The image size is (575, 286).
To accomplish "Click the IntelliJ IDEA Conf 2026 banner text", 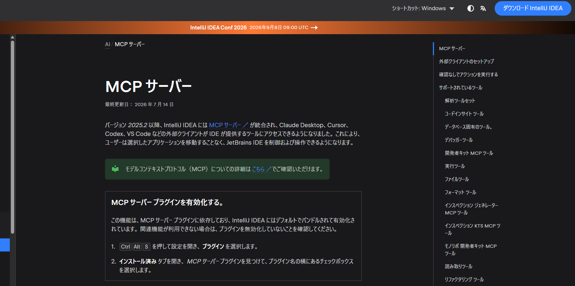I will [x=218, y=28].
